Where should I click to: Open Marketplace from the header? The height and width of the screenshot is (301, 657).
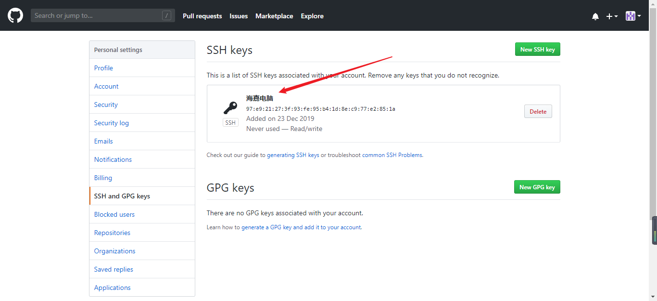(x=274, y=16)
